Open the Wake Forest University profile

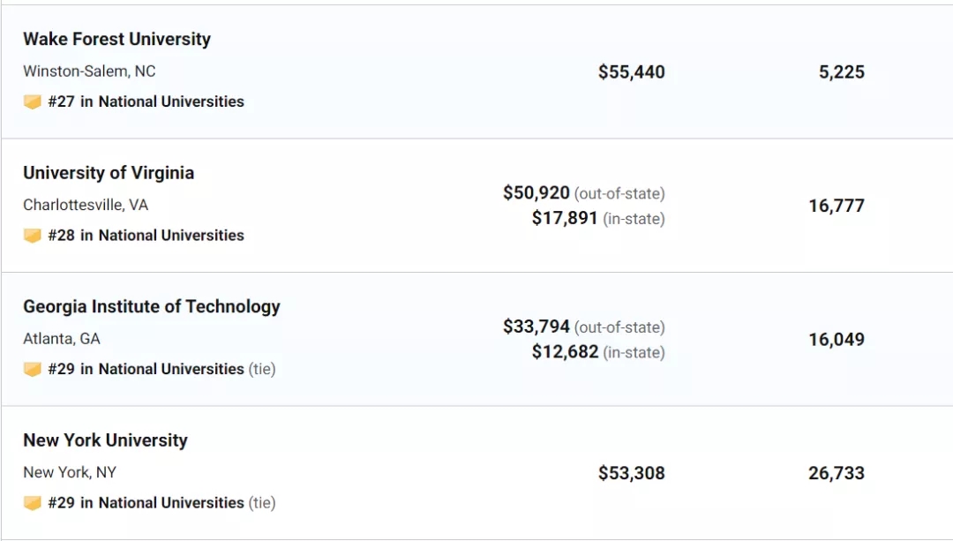(116, 39)
